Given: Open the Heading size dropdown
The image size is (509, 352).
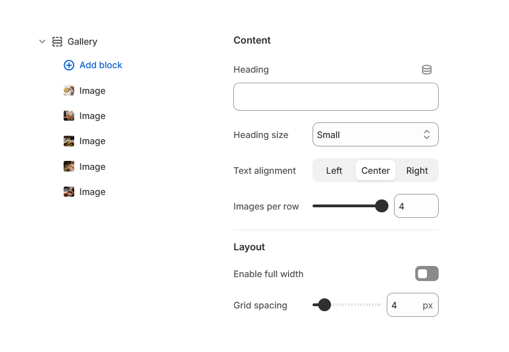Looking at the screenshot, I should click(x=375, y=135).
